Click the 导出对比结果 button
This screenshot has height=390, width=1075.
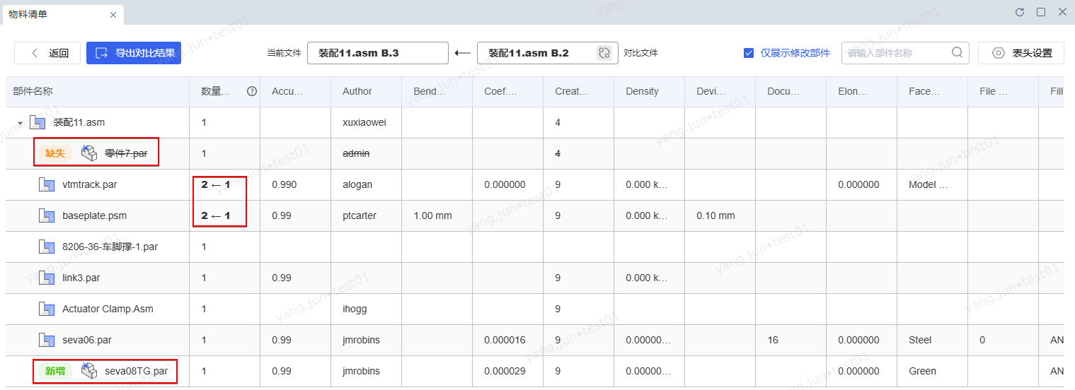134,53
